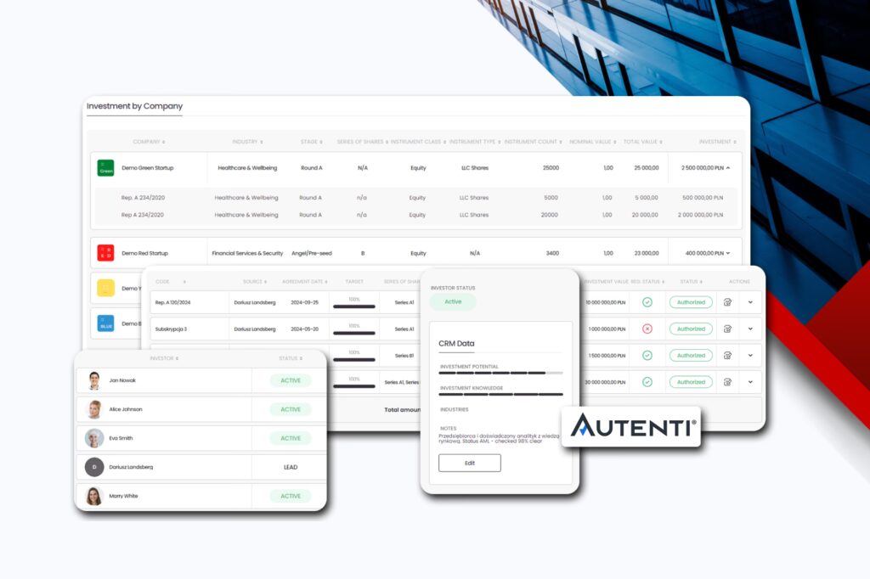870x579 pixels.
Task: Expand the Demo Red Startup investment row
Action: (728, 253)
